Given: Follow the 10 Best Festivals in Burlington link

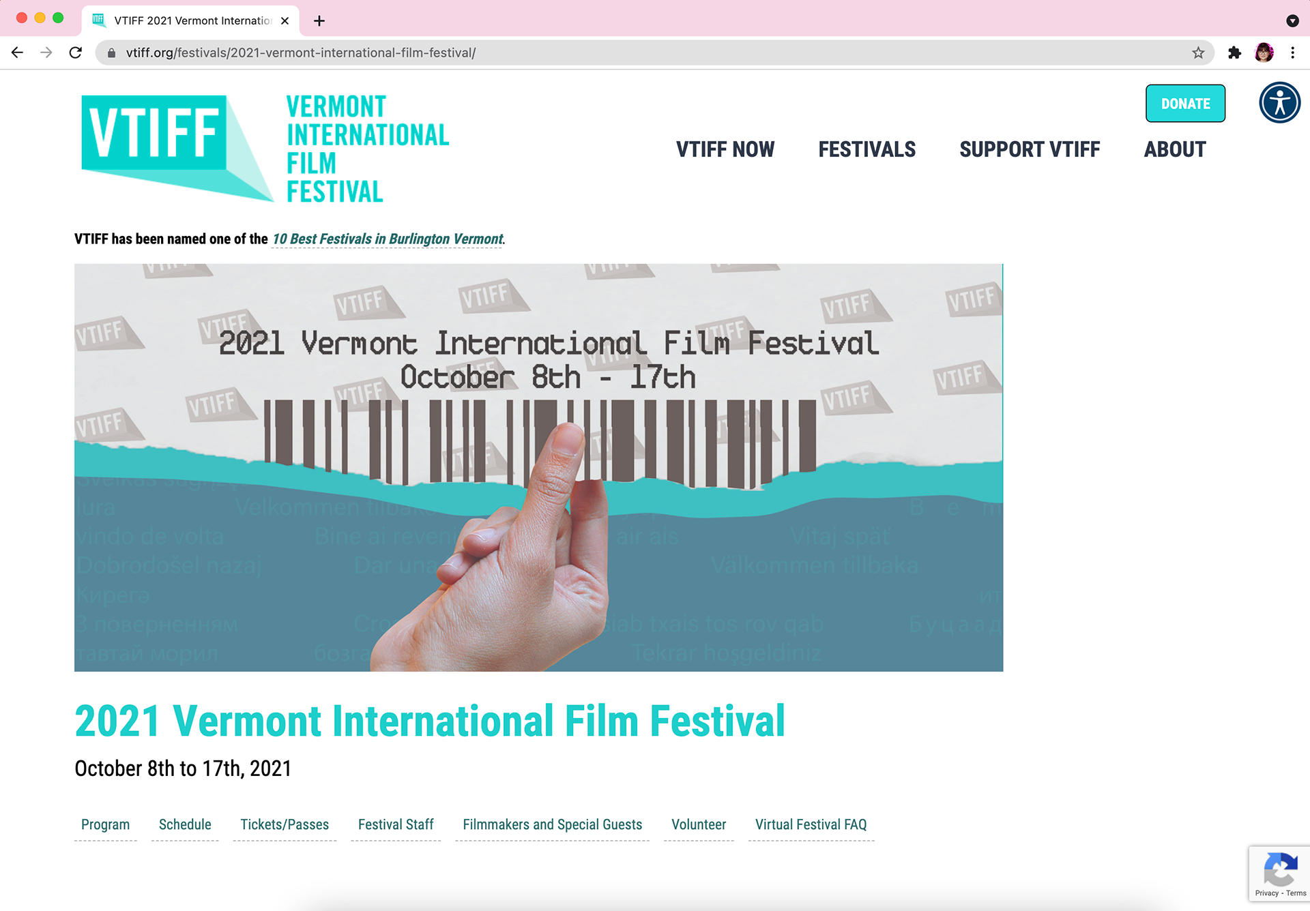Looking at the screenshot, I should tap(388, 239).
